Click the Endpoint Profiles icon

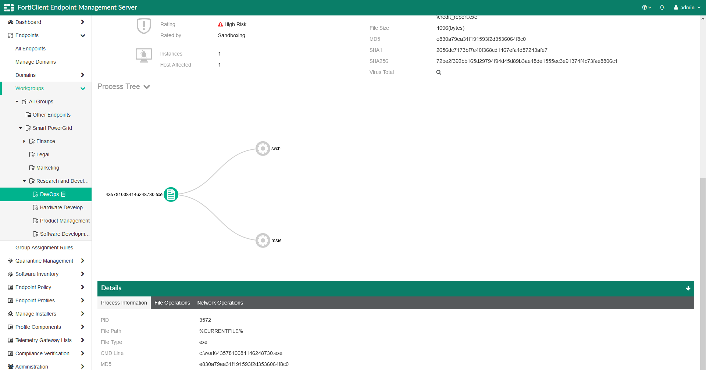10,300
